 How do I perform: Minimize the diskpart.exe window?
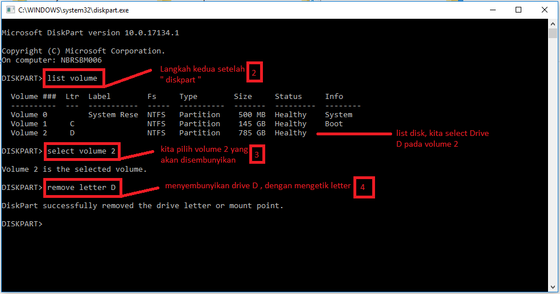pyautogui.click(x=493, y=10)
